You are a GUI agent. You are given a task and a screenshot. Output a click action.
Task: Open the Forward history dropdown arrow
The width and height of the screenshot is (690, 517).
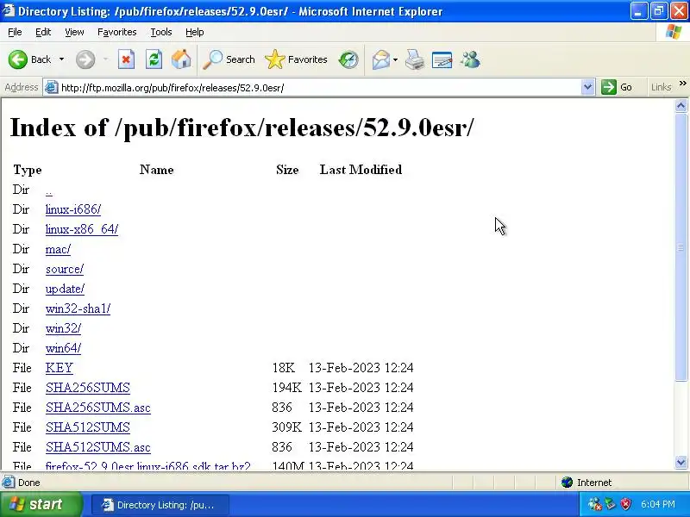pos(105,59)
